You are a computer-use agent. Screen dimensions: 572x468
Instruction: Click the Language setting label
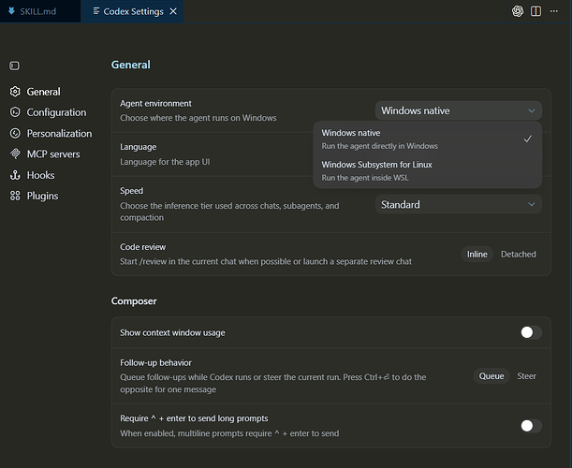coord(139,147)
